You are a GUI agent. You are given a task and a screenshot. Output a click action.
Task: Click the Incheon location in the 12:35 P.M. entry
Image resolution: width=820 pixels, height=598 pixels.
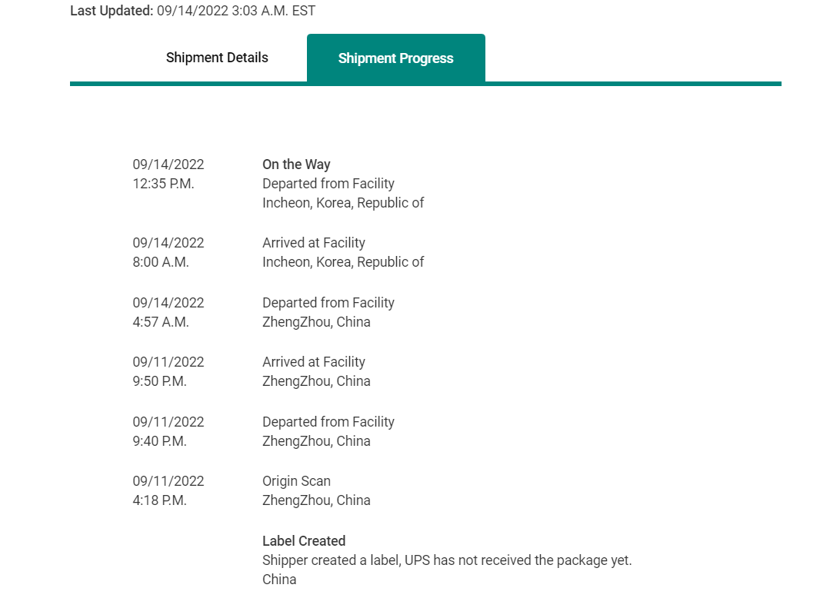click(343, 203)
